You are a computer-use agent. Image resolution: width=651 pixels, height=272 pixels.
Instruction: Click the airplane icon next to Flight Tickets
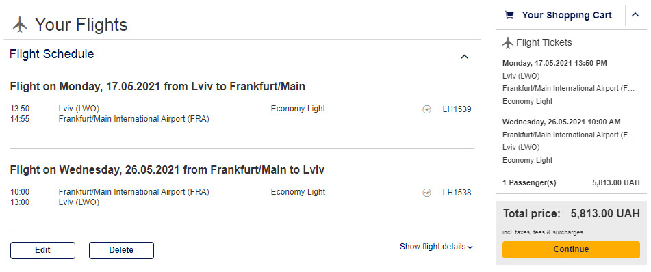click(508, 42)
